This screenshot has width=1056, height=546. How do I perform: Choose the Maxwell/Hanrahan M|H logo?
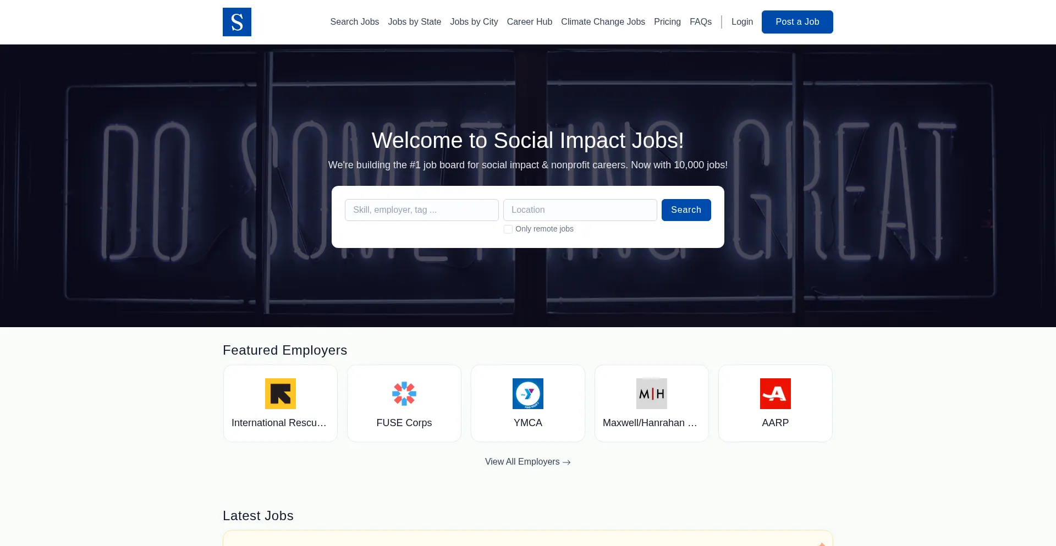(652, 394)
